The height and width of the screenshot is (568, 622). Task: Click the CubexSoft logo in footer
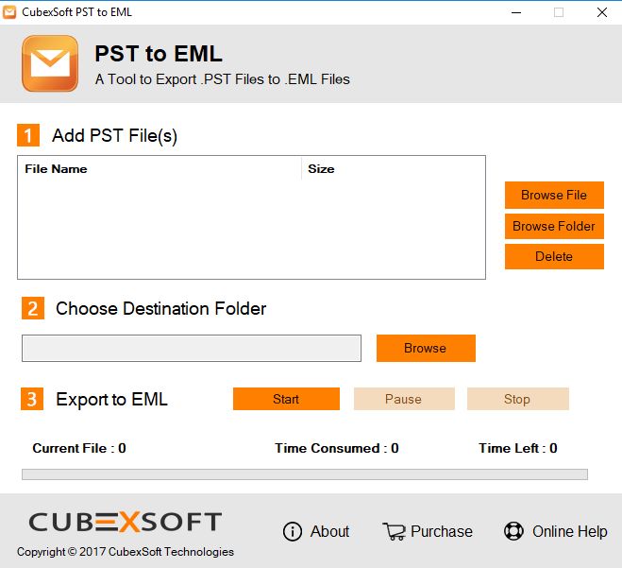pyautogui.click(x=125, y=522)
